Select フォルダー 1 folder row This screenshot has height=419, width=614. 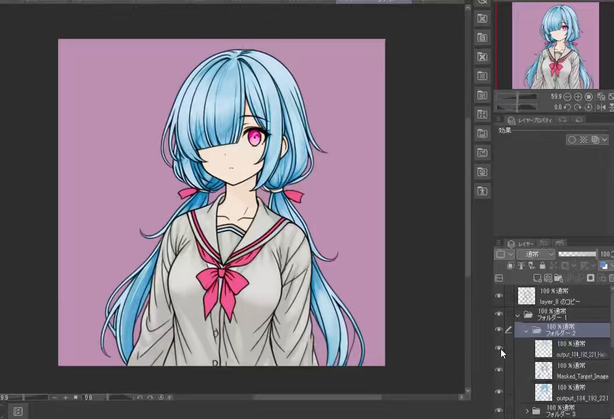(563, 314)
